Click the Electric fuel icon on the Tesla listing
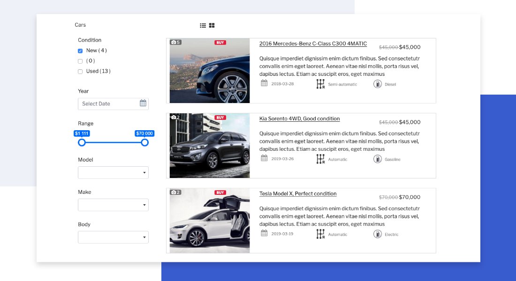This screenshot has width=516, height=281. coord(378,234)
